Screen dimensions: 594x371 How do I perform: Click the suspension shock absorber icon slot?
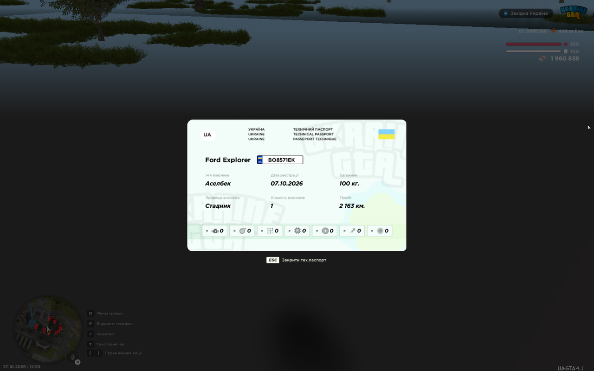pyautogui.click(x=352, y=231)
